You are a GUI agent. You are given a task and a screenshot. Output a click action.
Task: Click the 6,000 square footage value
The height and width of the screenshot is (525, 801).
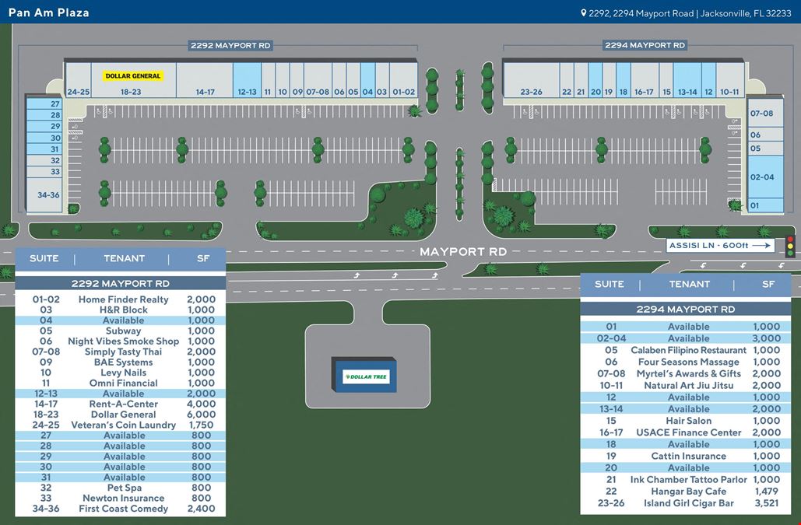pyautogui.click(x=202, y=415)
